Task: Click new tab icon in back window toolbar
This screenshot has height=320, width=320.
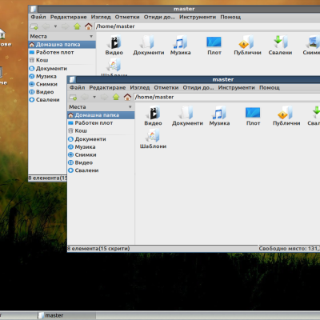Action: 34,26
